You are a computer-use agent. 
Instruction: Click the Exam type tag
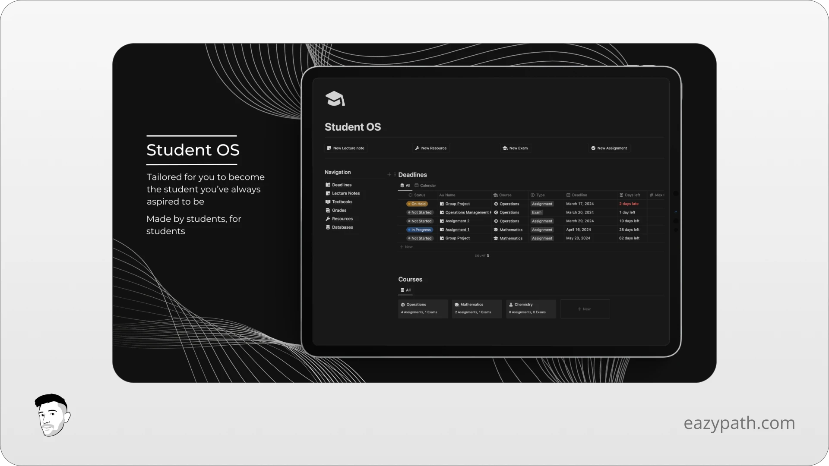537,212
